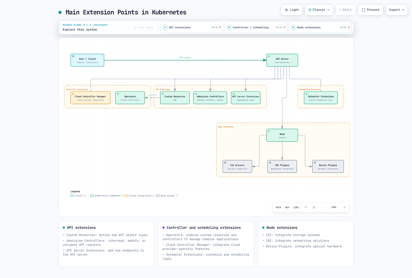This screenshot has height=278, width=412.
Task: Open the help question-mark icon
Action: tap(314, 207)
